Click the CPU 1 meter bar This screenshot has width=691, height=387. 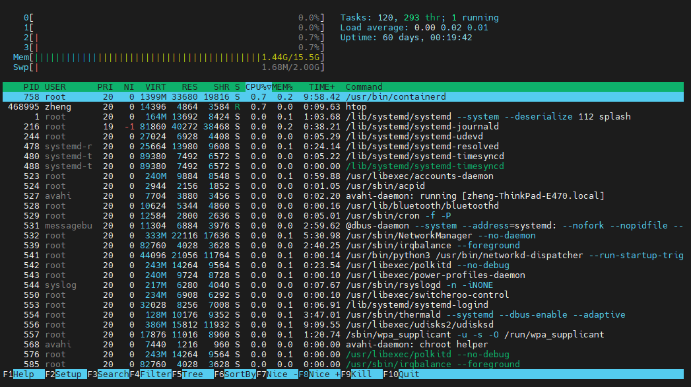pyautogui.click(x=174, y=28)
